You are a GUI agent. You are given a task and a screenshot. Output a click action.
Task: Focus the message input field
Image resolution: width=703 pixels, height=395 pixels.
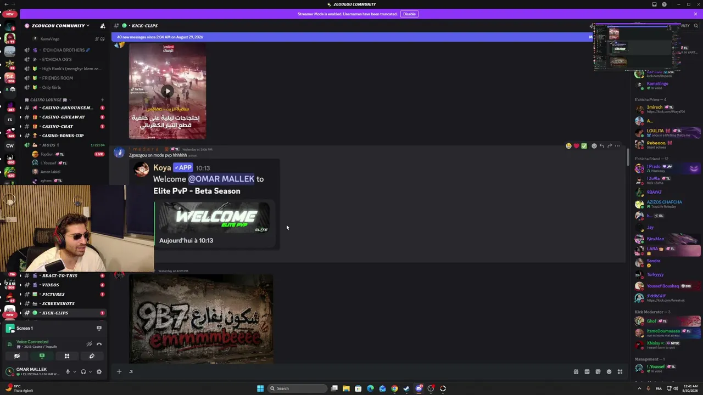349,371
